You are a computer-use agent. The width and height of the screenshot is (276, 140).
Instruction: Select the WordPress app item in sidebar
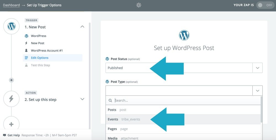(x=39, y=36)
